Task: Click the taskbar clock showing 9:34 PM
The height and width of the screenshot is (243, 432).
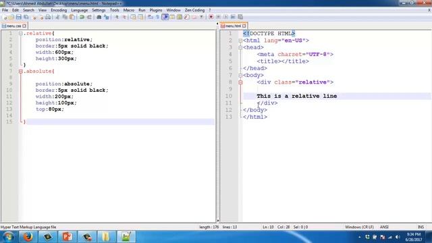Action: (414, 237)
